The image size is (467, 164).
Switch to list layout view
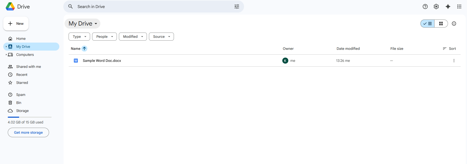[x=428, y=24]
